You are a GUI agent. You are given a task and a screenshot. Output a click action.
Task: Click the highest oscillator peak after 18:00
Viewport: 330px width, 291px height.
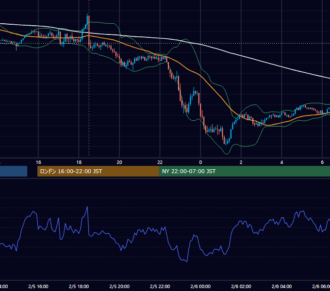coord(87,207)
